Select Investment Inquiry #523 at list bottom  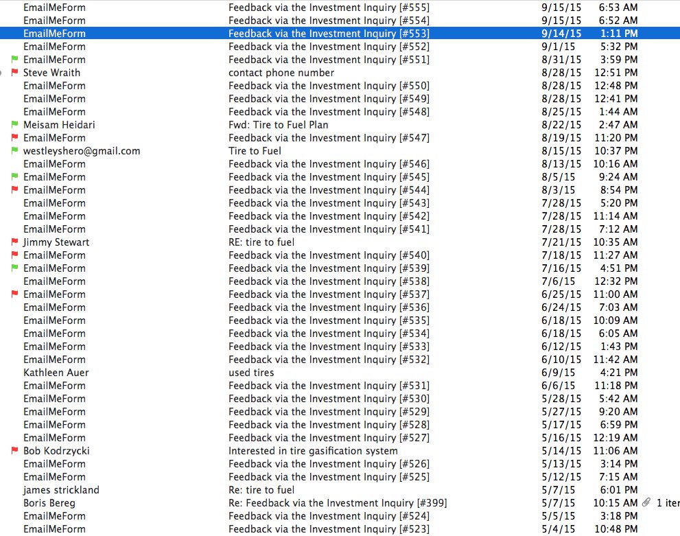pyautogui.click(x=329, y=529)
